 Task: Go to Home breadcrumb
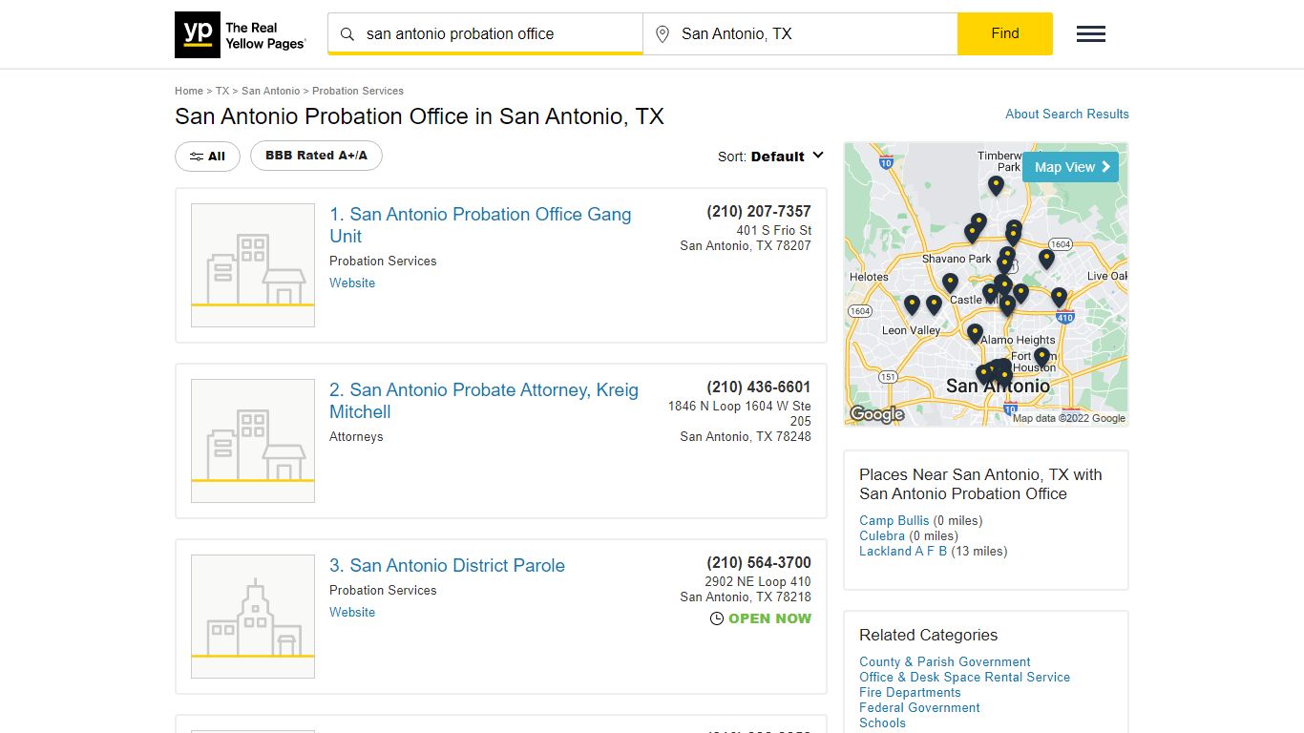click(189, 91)
